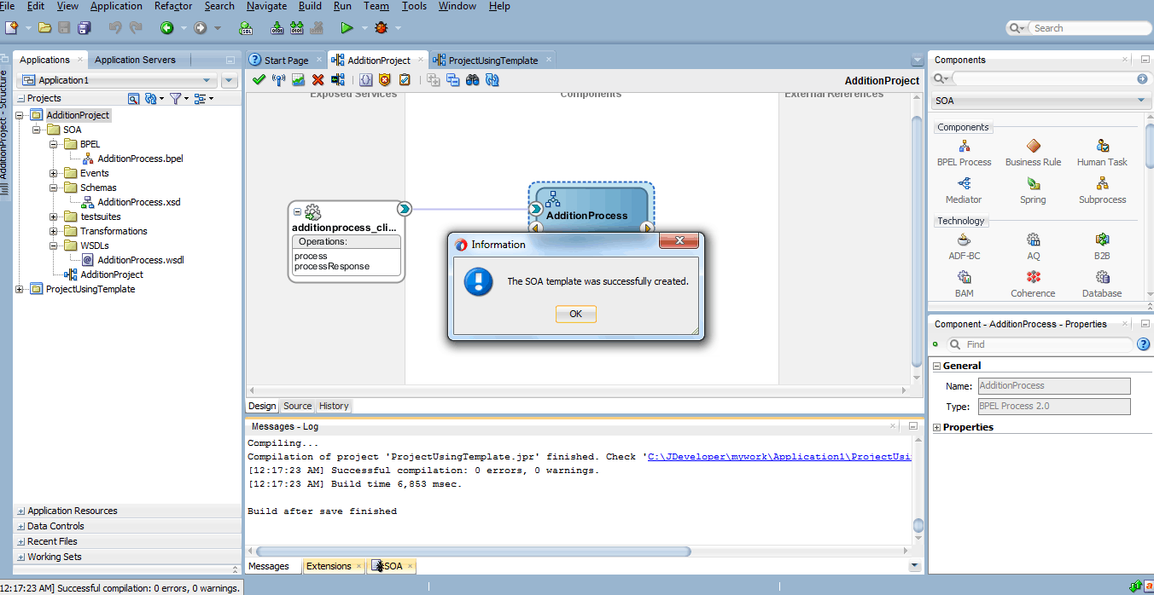
Task: Click the Find field in the Properties panel
Action: coord(1049,344)
